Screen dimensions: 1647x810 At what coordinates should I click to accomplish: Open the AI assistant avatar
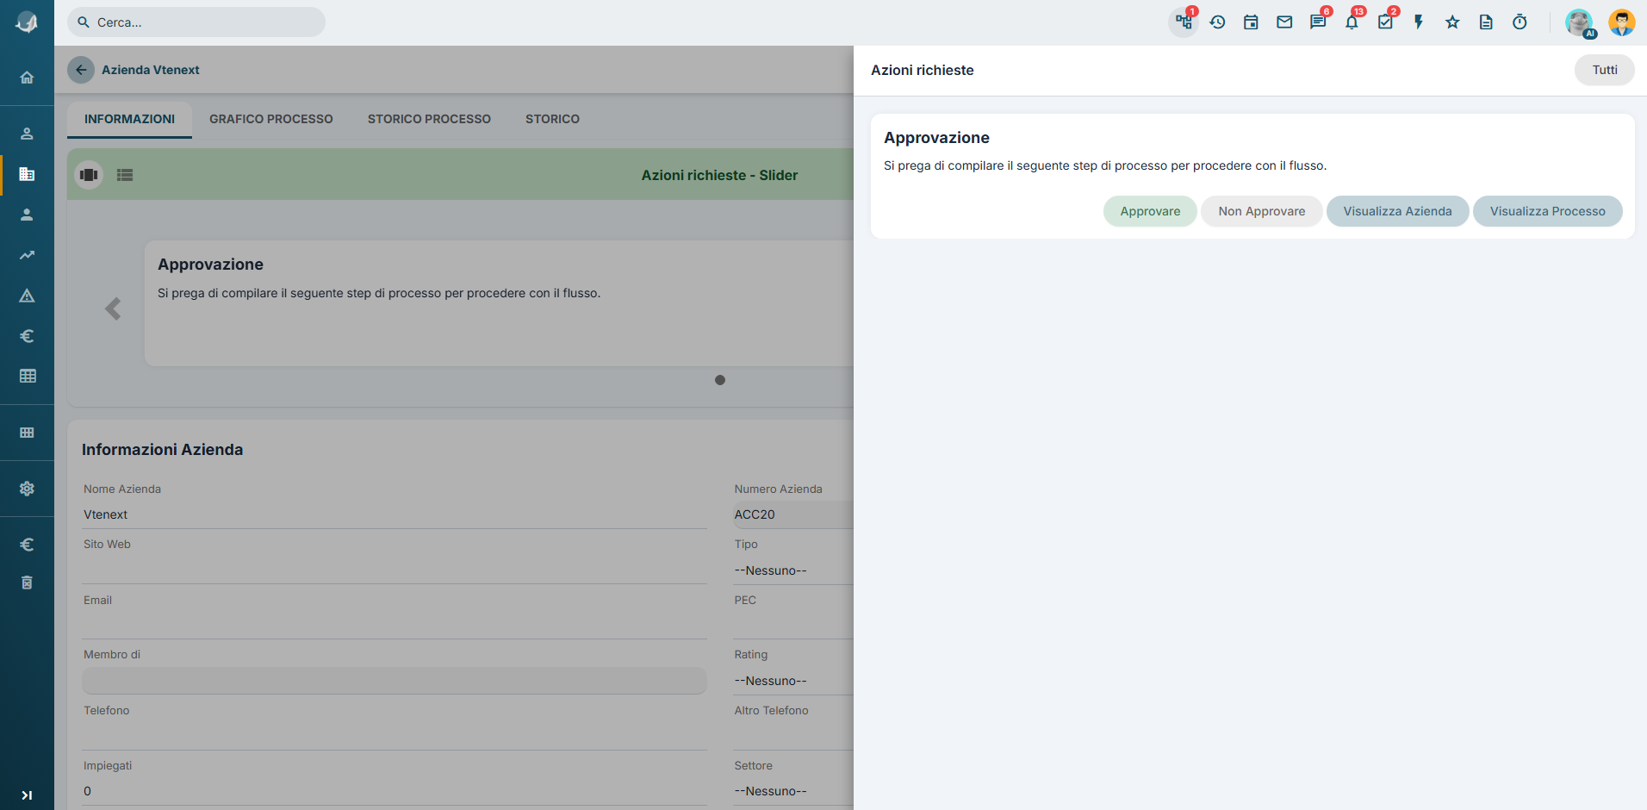[x=1580, y=23]
